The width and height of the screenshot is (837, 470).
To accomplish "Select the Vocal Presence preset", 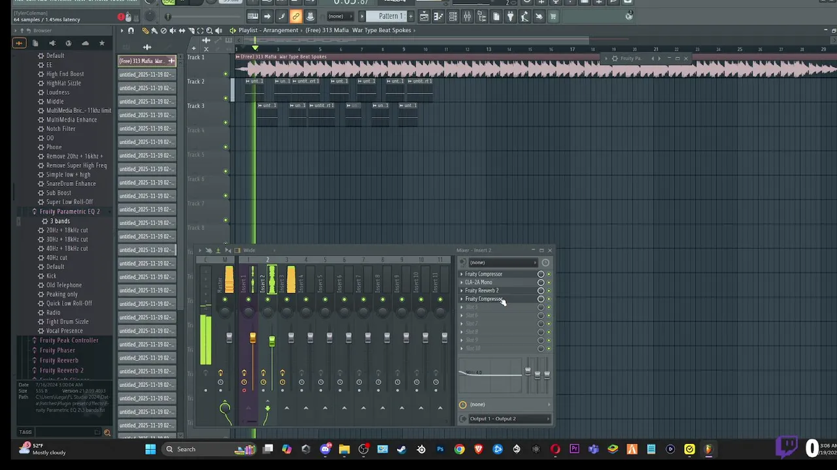I will [x=65, y=331].
